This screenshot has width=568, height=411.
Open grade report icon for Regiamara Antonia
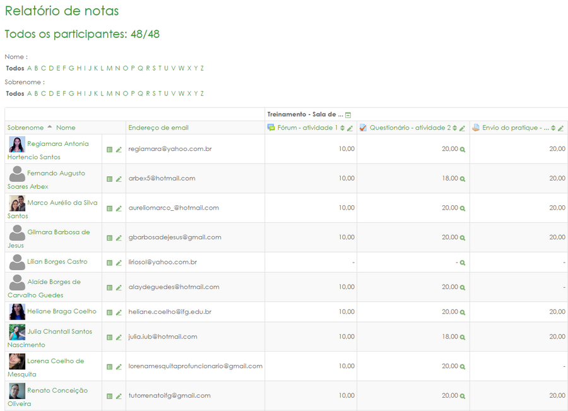tap(109, 150)
